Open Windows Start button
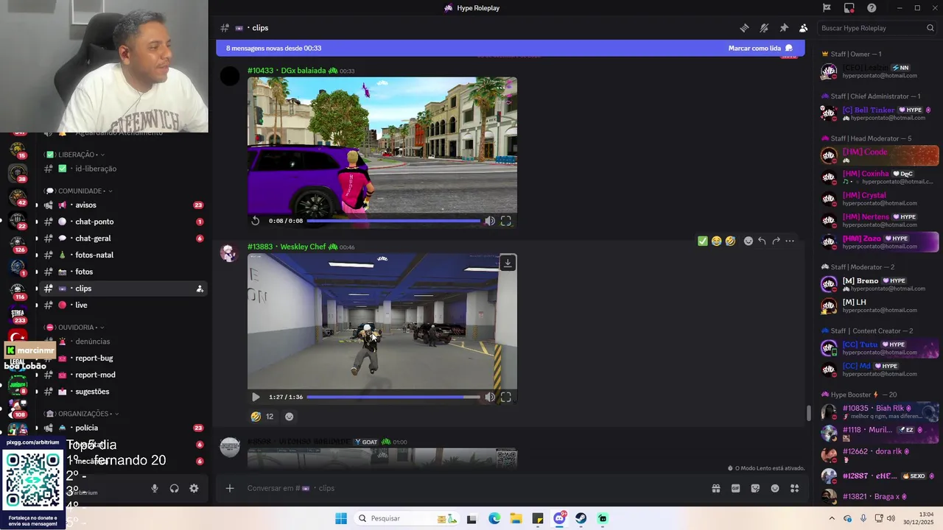This screenshot has width=943, height=530. [x=341, y=518]
